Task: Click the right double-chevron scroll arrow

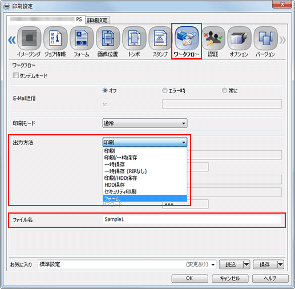Action: click(282, 40)
